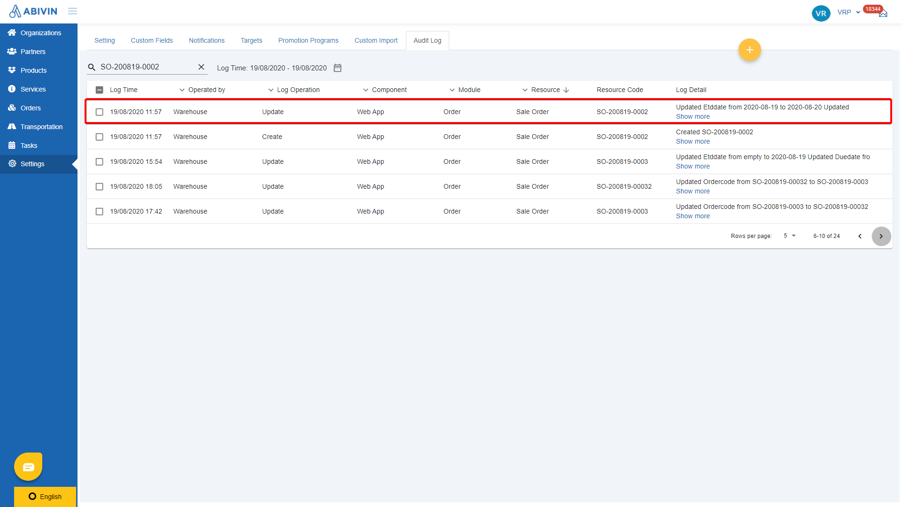Click resource code SO-200819-00032

pos(624,187)
